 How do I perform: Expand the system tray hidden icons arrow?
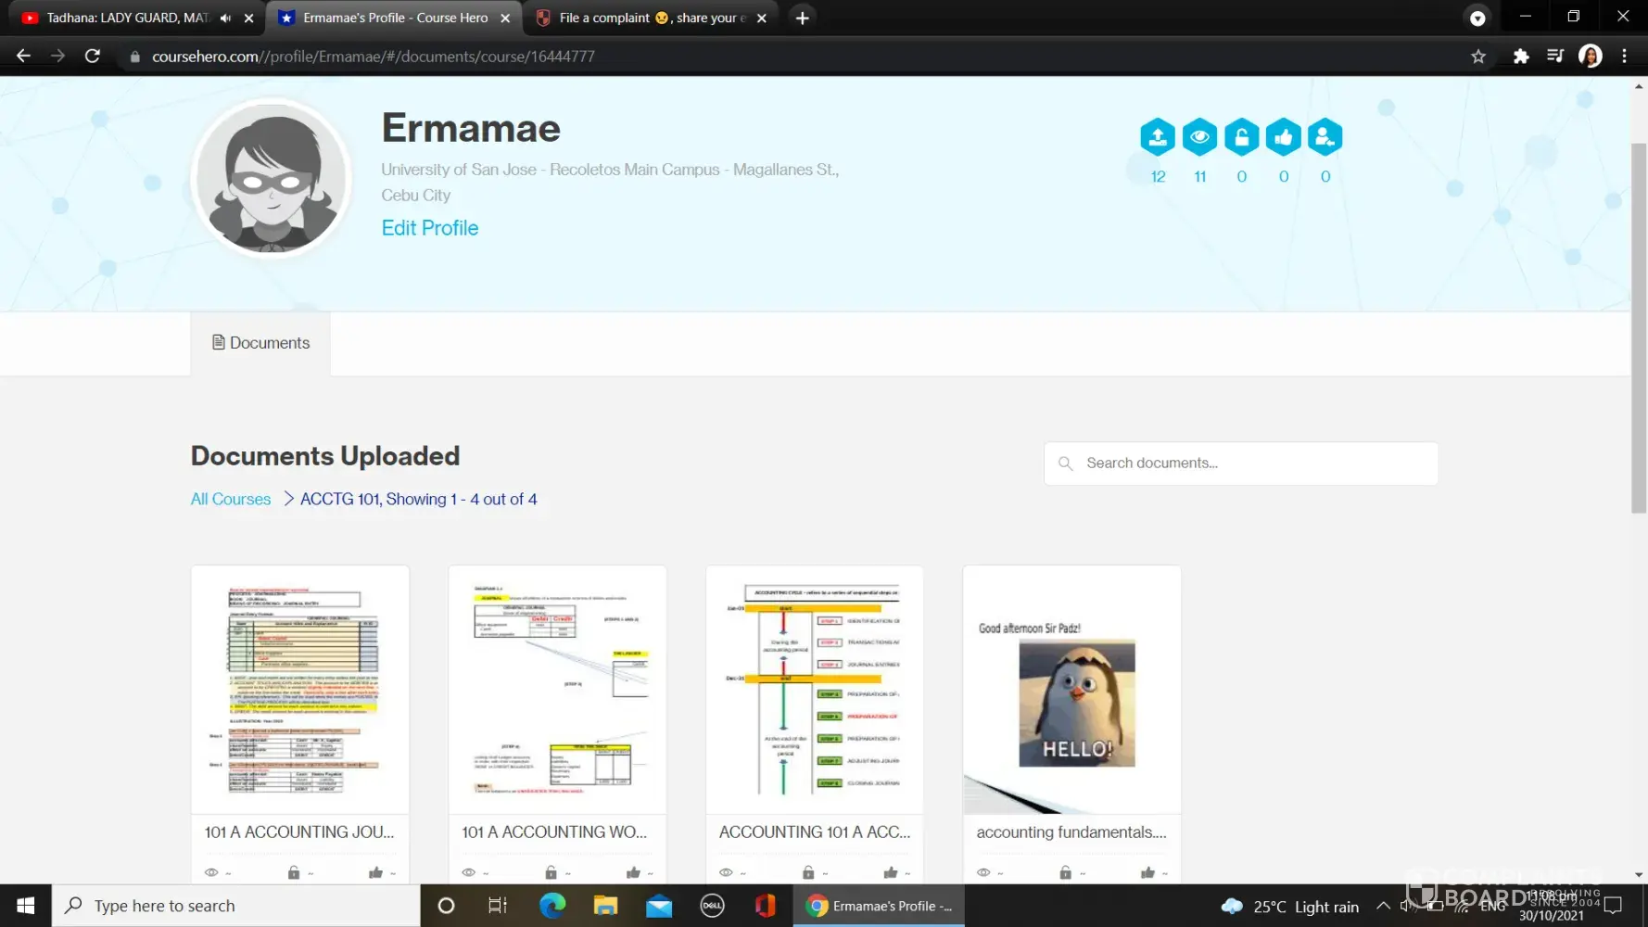point(1382,906)
